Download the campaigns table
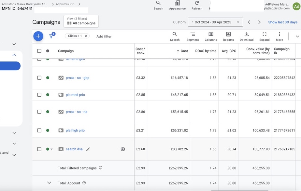Viewport: 301px width, 191px height. 247,36
